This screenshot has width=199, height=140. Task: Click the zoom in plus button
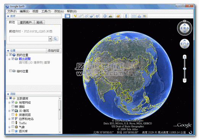tap(185, 57)
